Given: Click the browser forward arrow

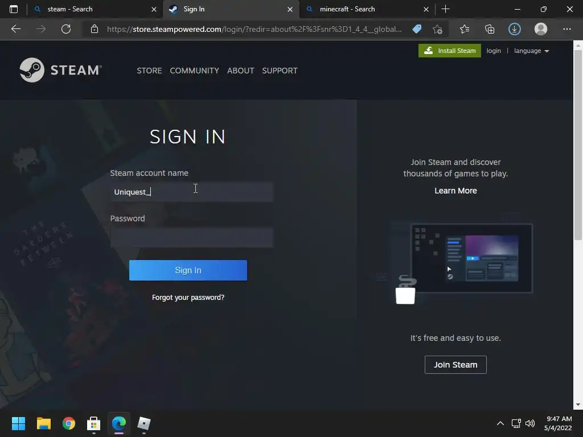Looking at the screenshot, I should 41,29.
